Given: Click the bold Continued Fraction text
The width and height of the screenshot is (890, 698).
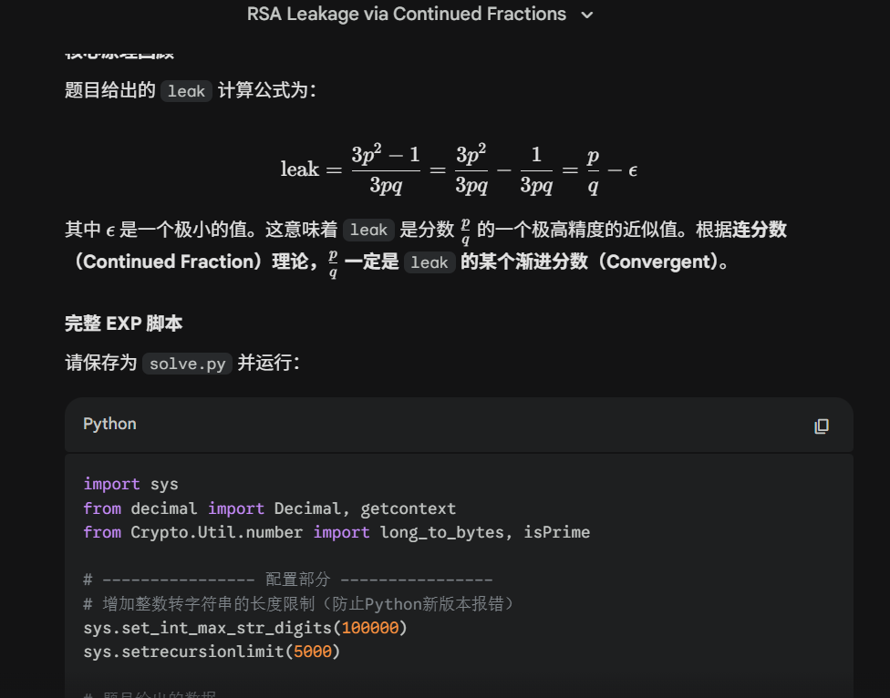Looking at the screenshot, I should 168,262.
